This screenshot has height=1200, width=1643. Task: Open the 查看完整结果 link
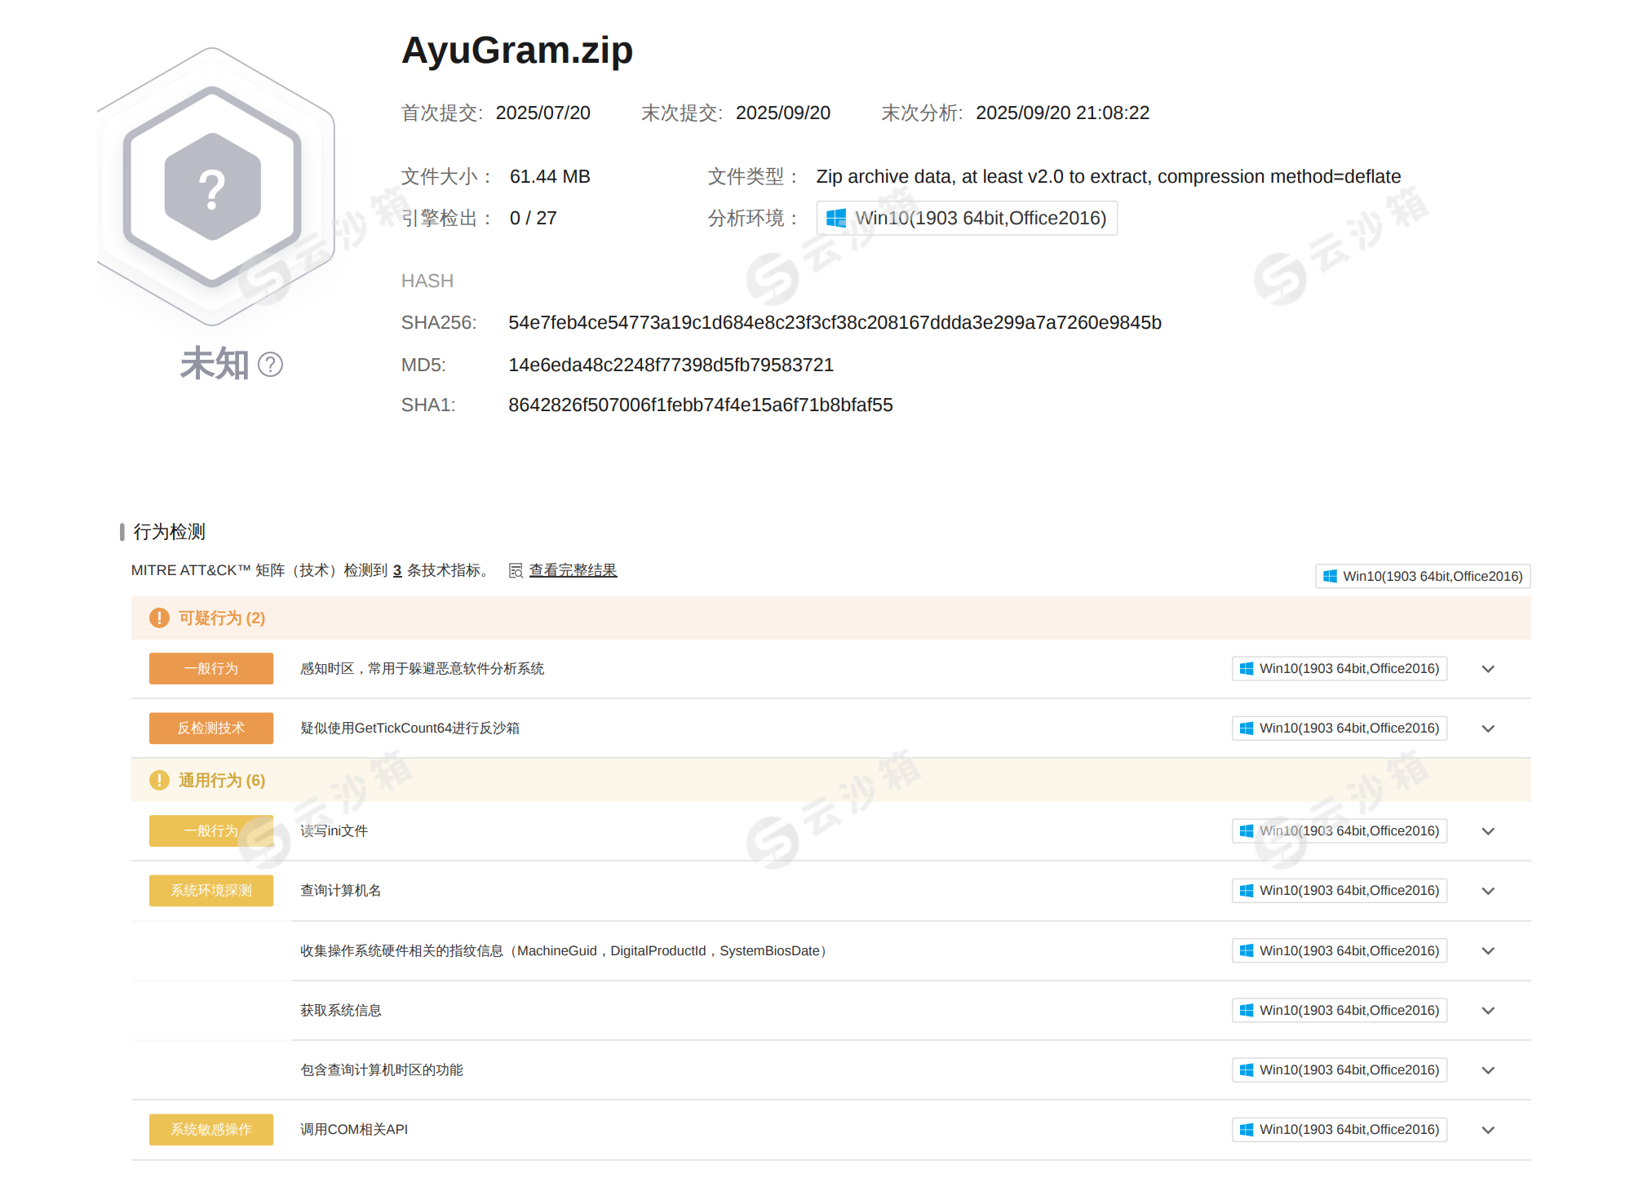click(573, 570)
